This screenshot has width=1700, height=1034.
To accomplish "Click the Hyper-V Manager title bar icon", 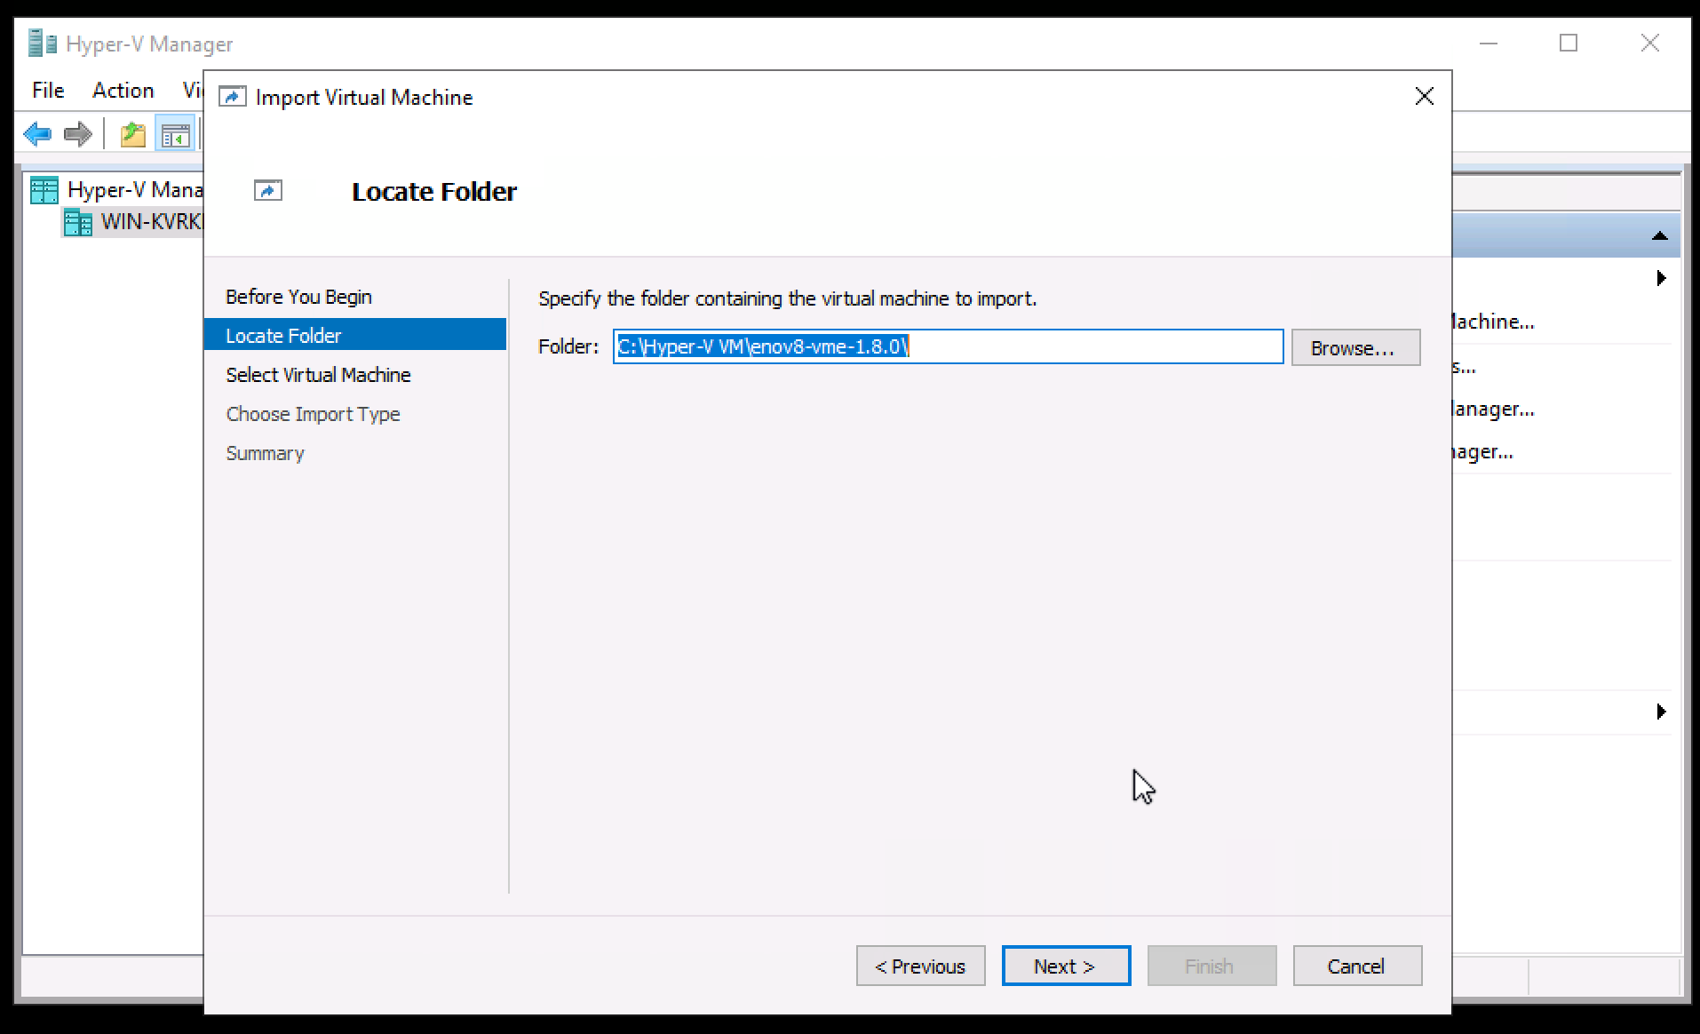I will 41,42.
